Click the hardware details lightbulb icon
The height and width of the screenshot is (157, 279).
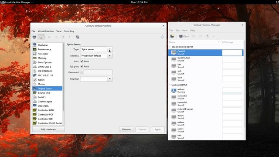tap(41, 37)
